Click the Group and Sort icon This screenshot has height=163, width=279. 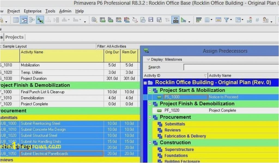(238, 20)
